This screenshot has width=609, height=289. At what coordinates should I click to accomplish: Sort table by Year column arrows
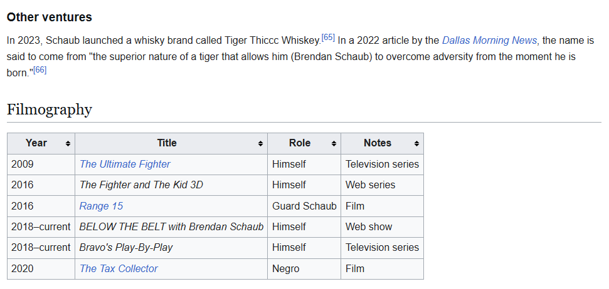68,144
